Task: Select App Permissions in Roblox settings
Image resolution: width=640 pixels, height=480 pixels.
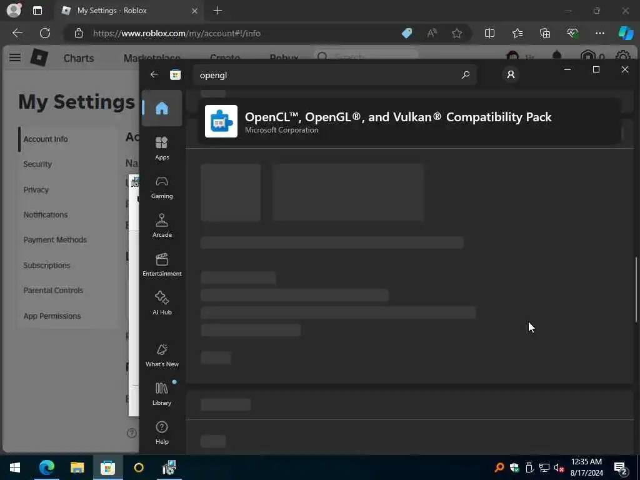Action: pos(52,316)
